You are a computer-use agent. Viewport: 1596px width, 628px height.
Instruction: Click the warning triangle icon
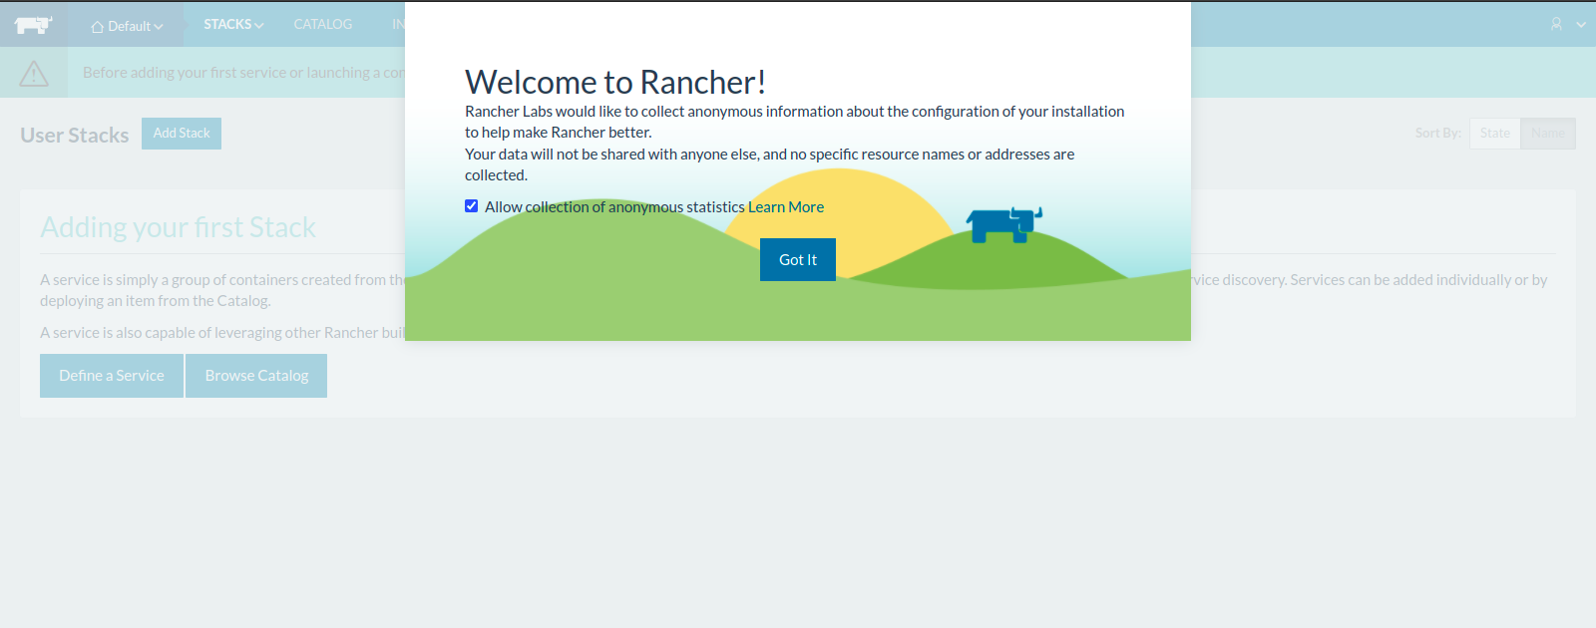(x=34, y=73)
